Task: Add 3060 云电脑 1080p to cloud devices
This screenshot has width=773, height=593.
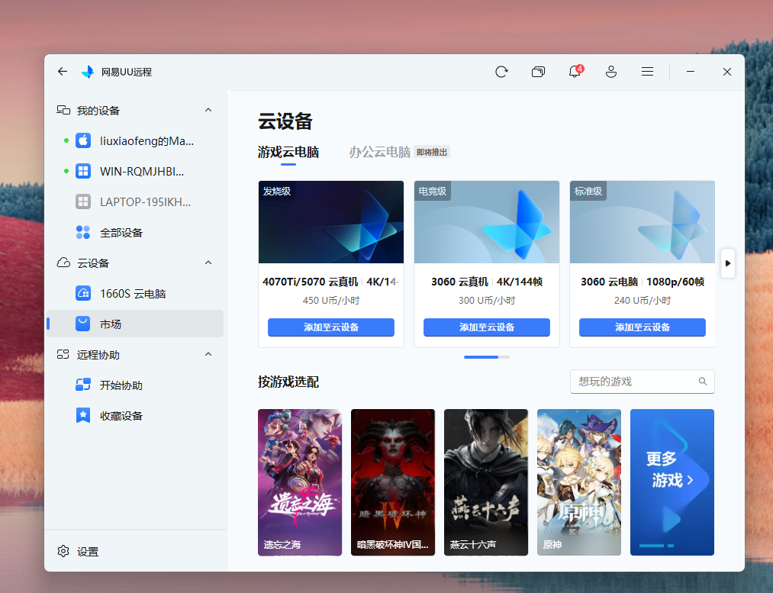Action: click(643, 327)
